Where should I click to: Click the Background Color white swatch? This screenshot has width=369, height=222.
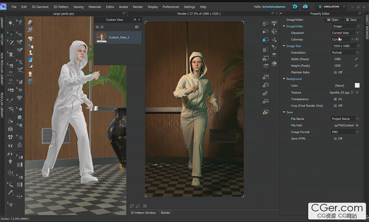coord(357,86)
